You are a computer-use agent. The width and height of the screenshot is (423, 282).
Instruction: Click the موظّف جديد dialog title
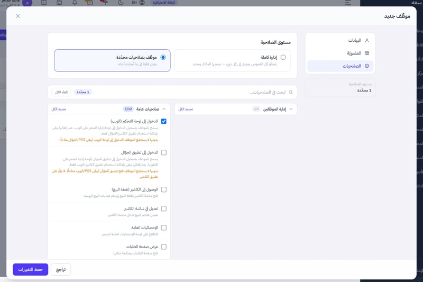tap(397, 16)
